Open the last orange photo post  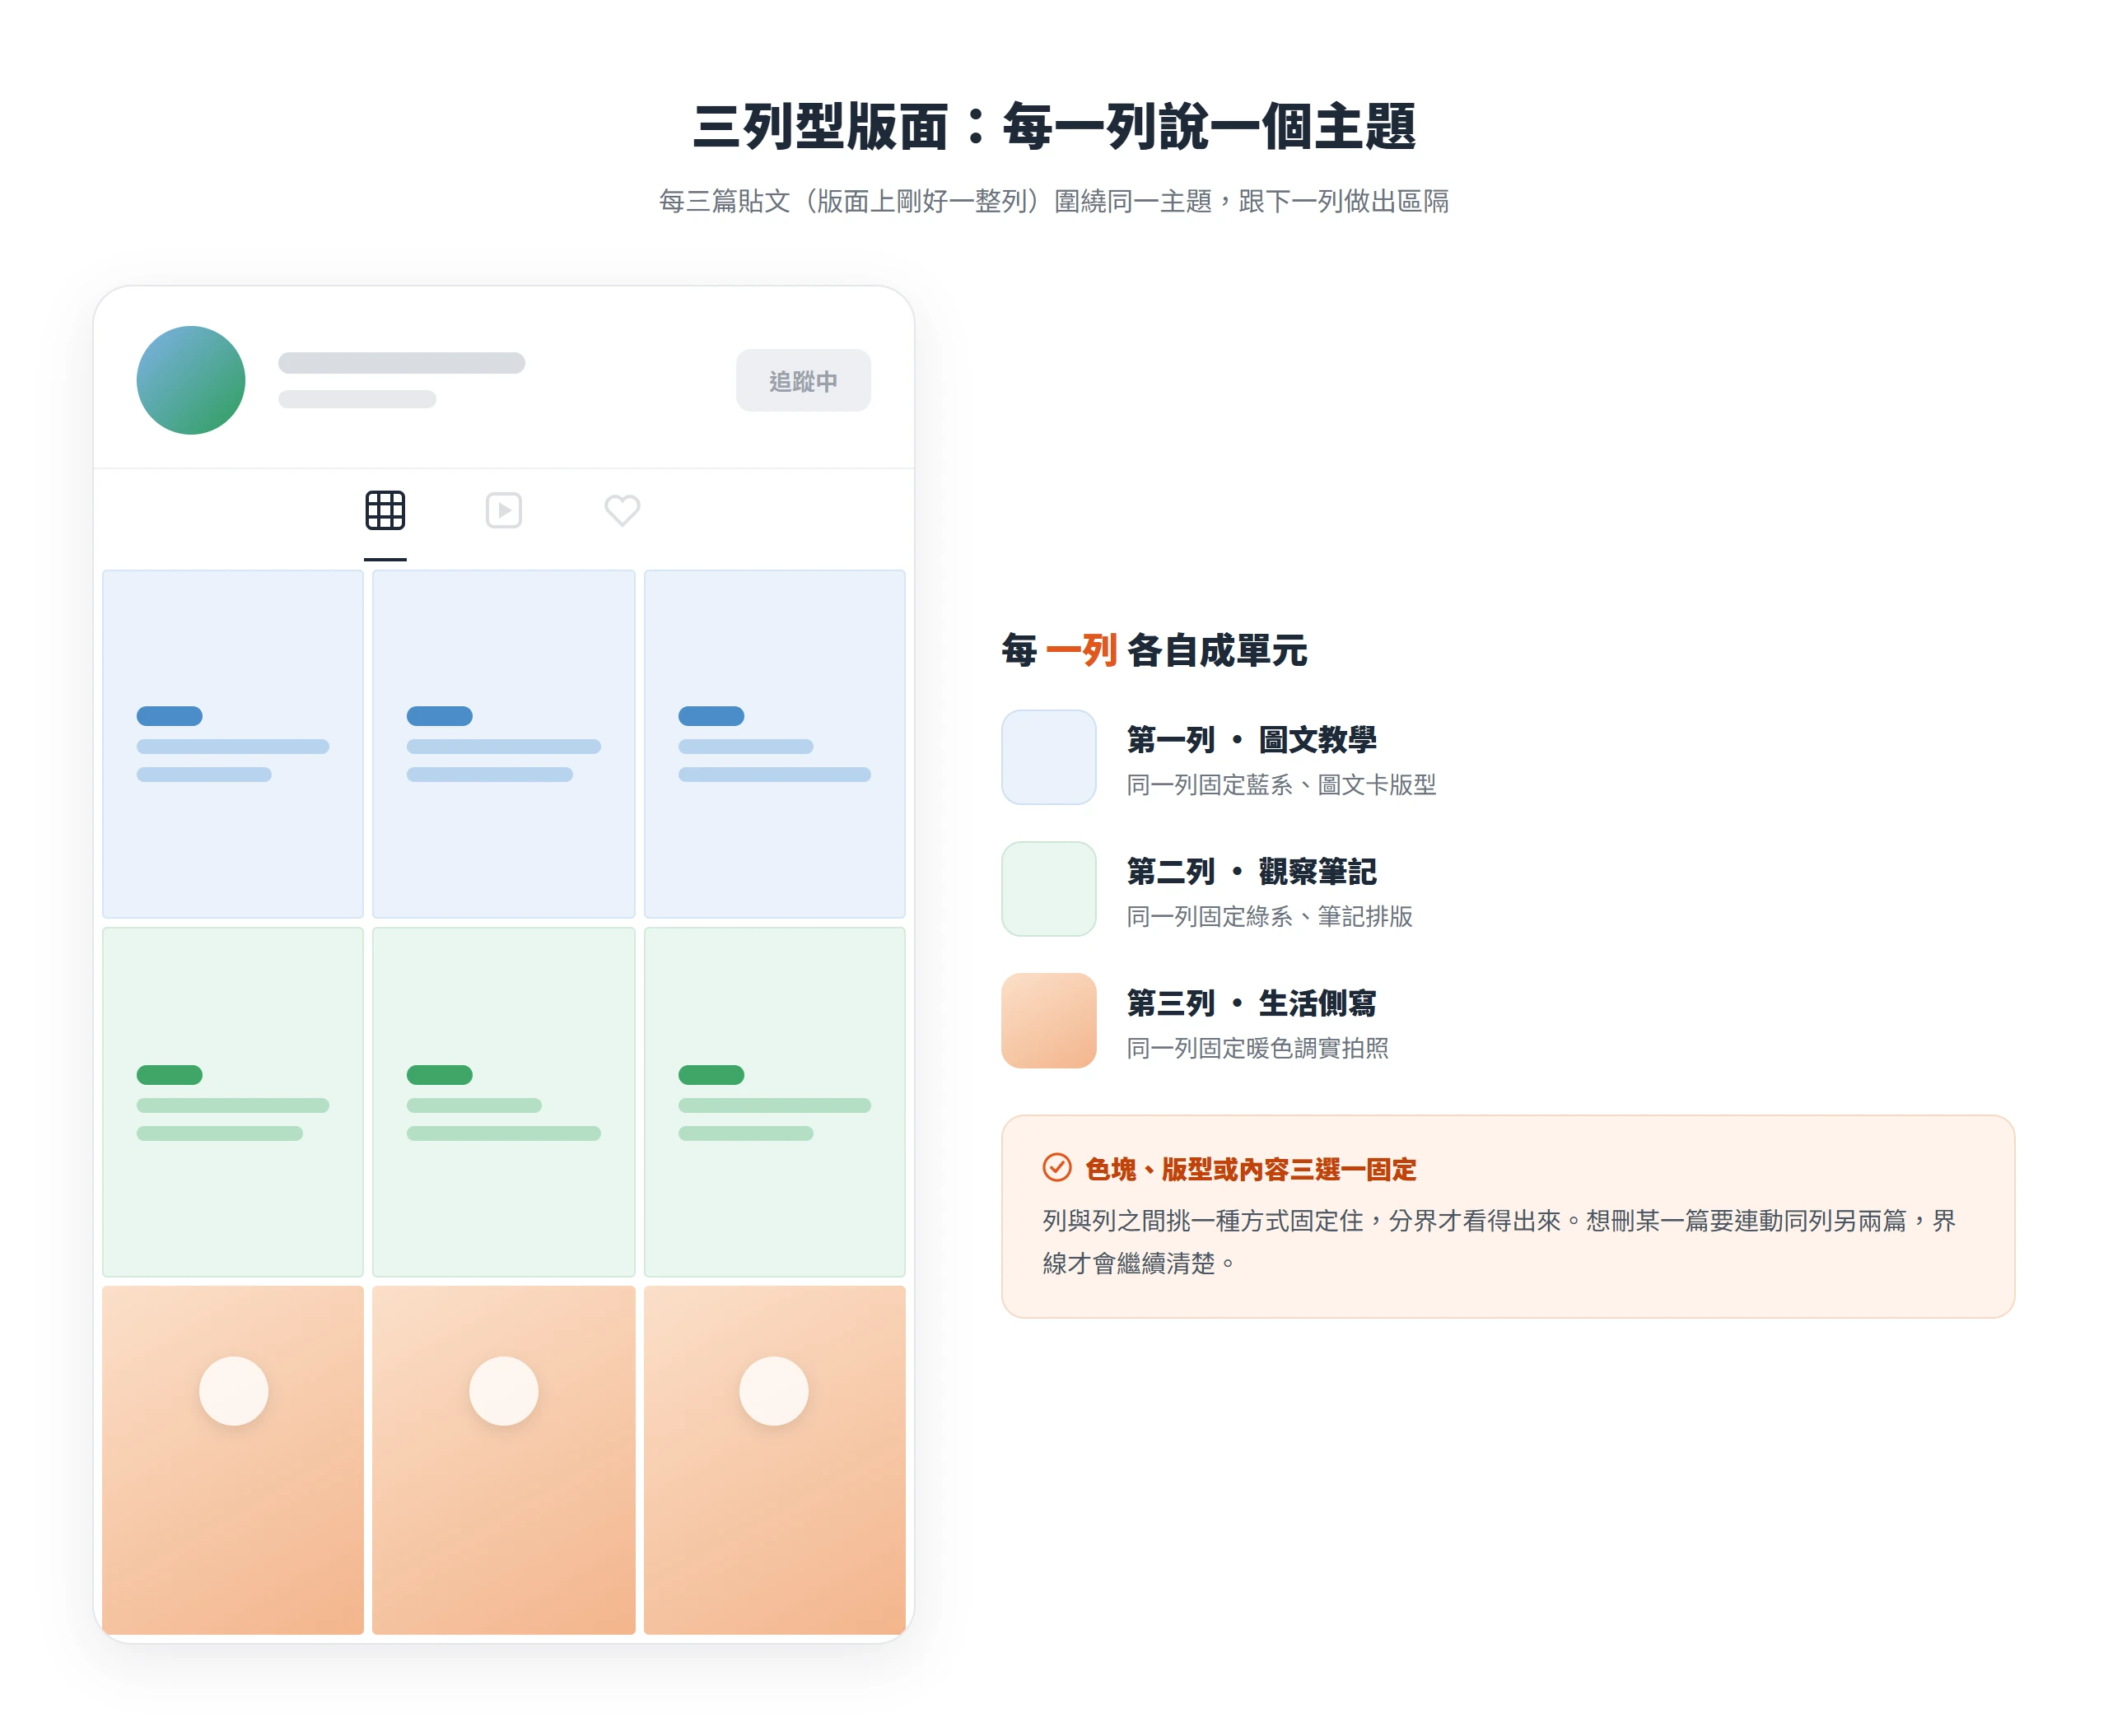pos(774,1460)
